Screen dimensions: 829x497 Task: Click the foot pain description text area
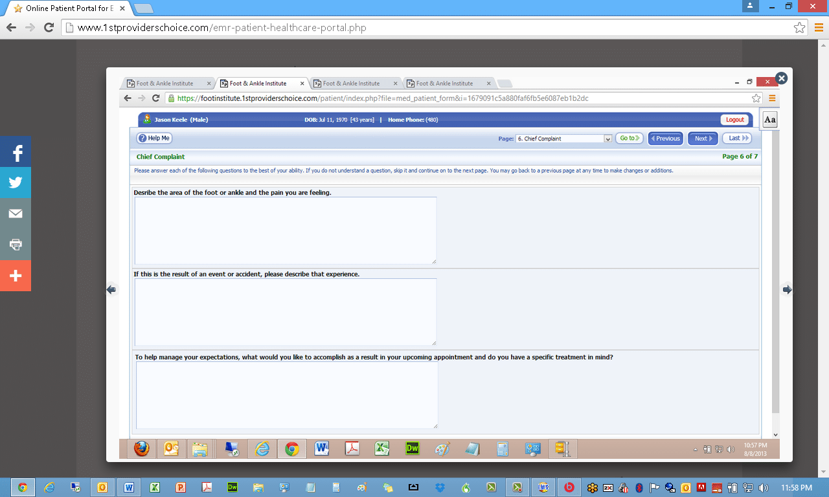click(x=286, y=230)
